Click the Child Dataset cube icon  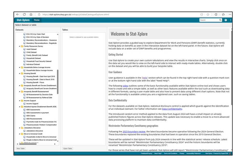click(25, 52)
